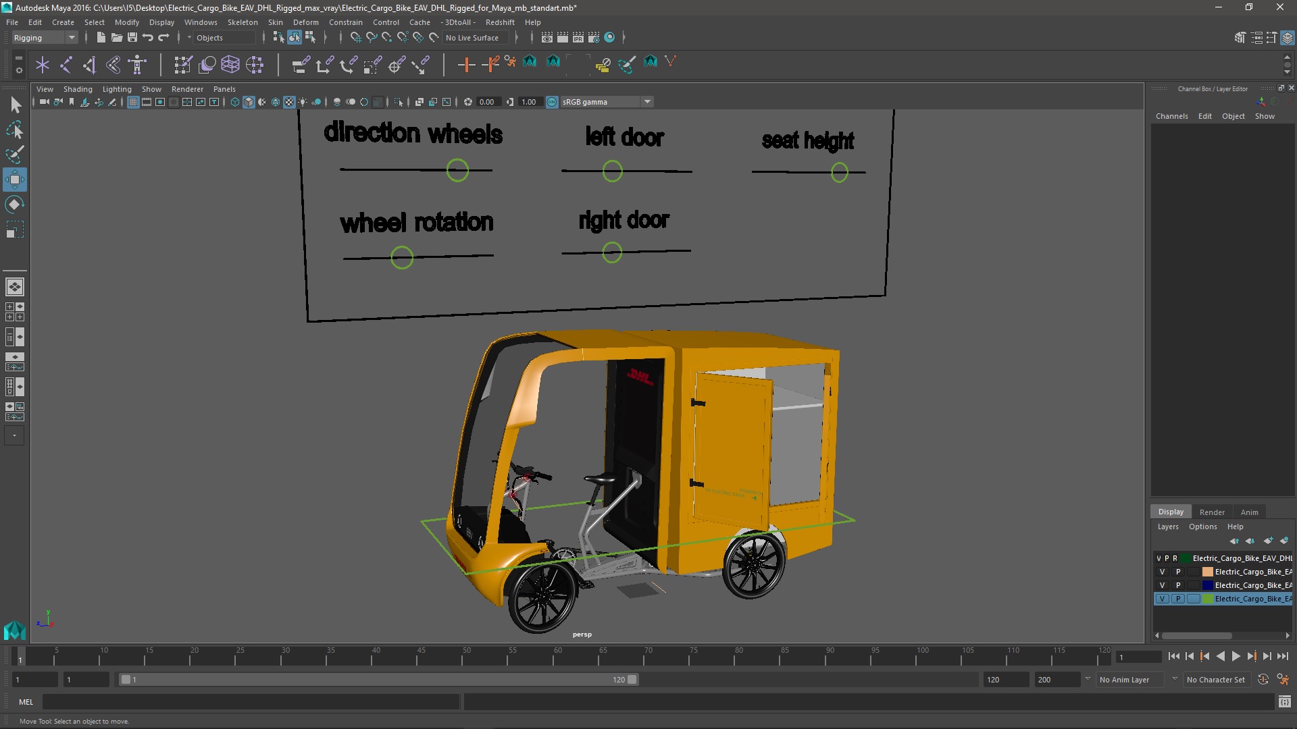The width and height of the screenshot is (1297, 729).
Task: Click the cluster deformer icon
Action: tap(255, 65)
